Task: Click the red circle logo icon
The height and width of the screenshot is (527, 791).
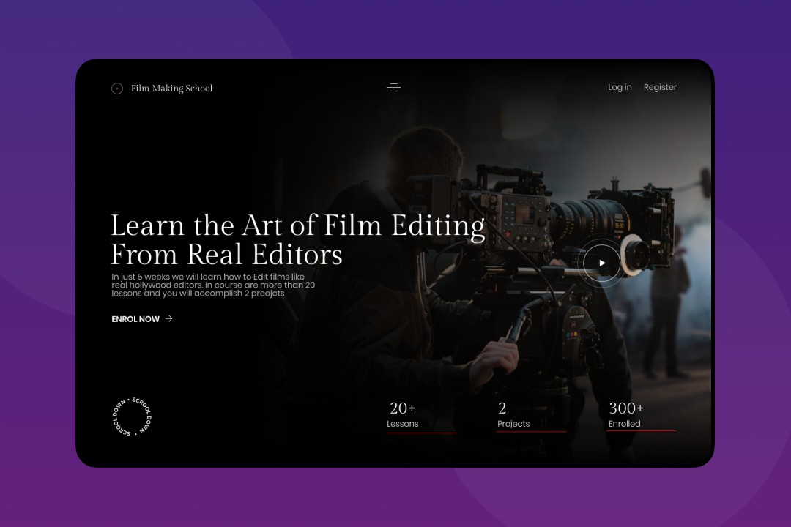Action: 117,89
